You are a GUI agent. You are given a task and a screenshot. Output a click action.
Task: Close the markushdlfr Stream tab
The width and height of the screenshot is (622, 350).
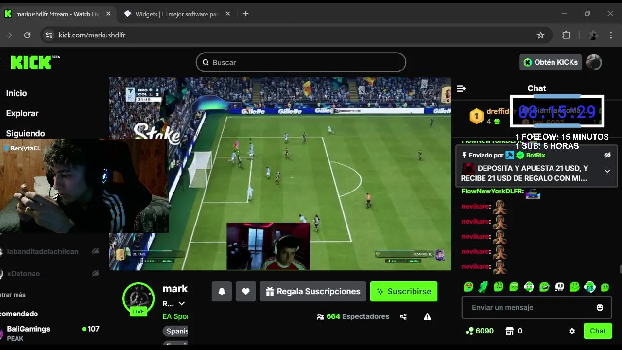coord(108,14)
